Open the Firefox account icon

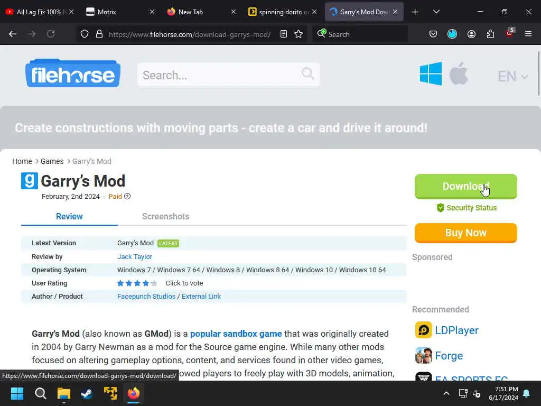click(471, 34)
